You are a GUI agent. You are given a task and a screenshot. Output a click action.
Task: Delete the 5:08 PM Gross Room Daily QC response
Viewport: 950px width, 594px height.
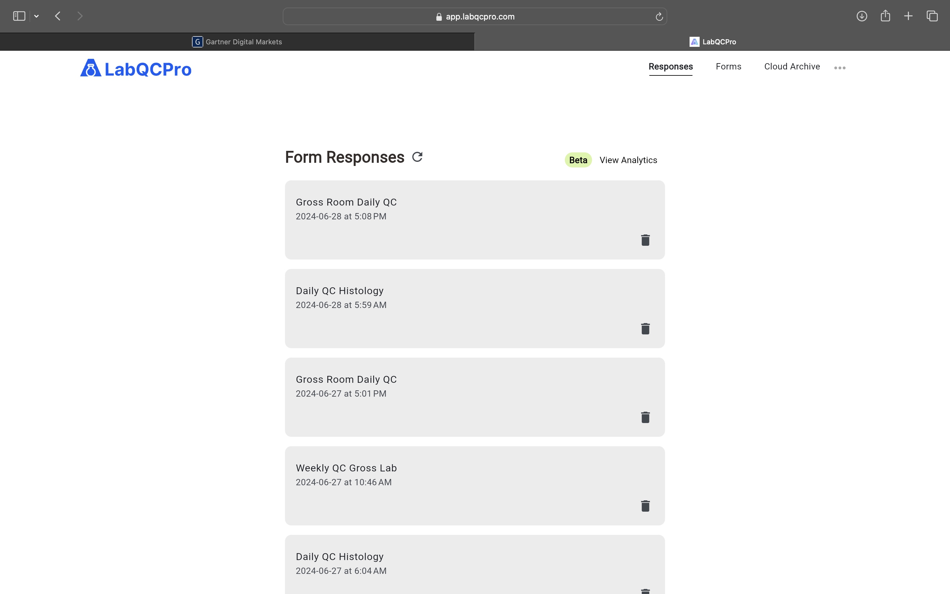645,240
